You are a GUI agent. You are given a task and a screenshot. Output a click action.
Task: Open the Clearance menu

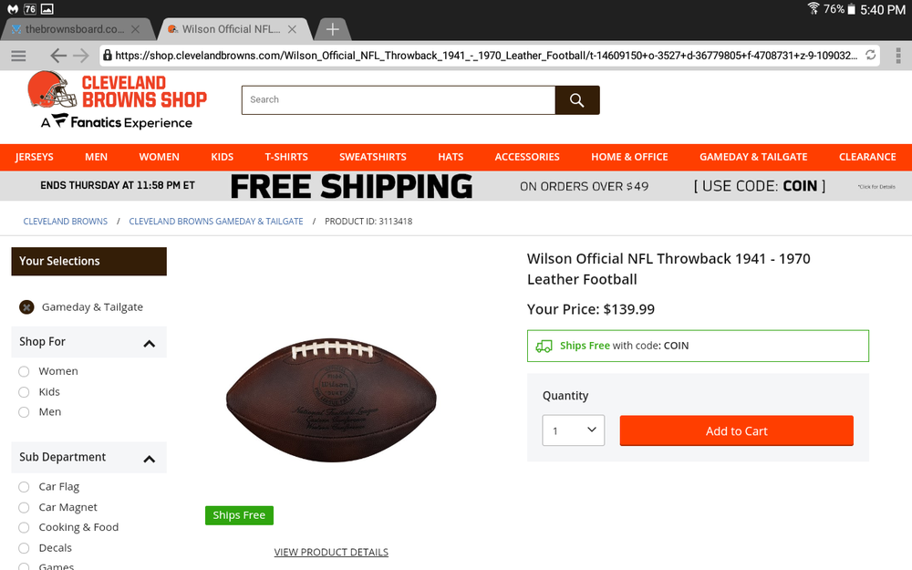coord(867,157)
